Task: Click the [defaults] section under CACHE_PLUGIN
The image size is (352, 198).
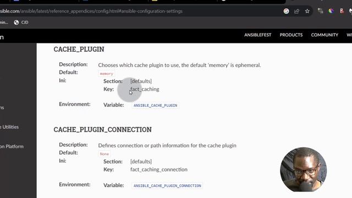Action: pos(141,81)
